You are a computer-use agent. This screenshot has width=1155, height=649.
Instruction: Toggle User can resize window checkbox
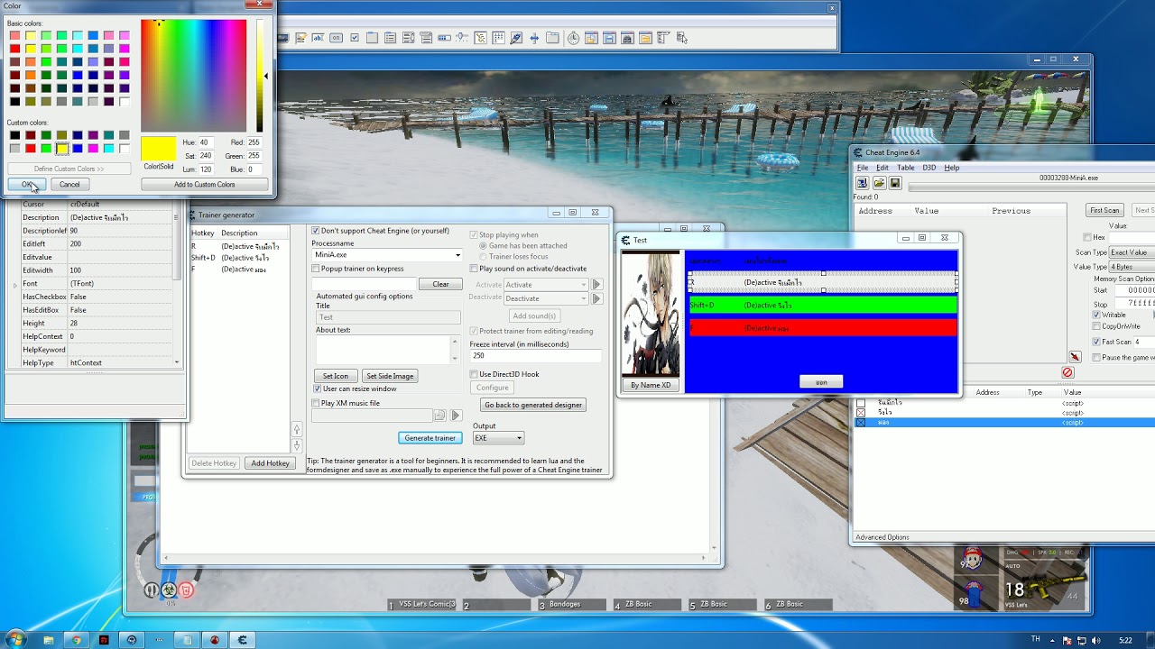click(x=317, y=388)
